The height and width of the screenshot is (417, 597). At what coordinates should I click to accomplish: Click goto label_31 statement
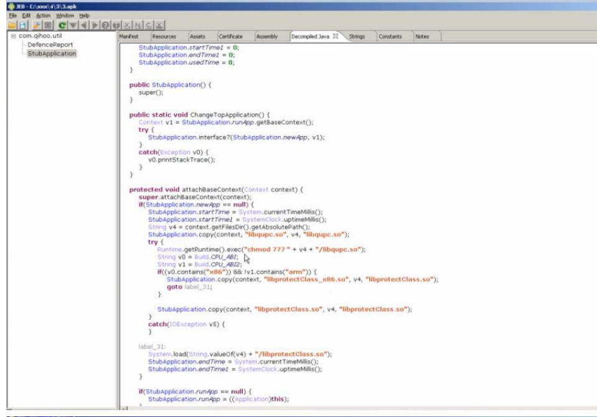(189, 287)
